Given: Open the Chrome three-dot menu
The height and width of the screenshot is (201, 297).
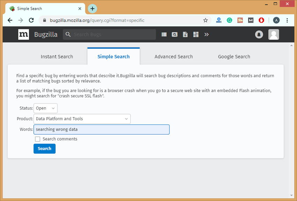Looking at the screenshot, I should [x=287, y=20].
